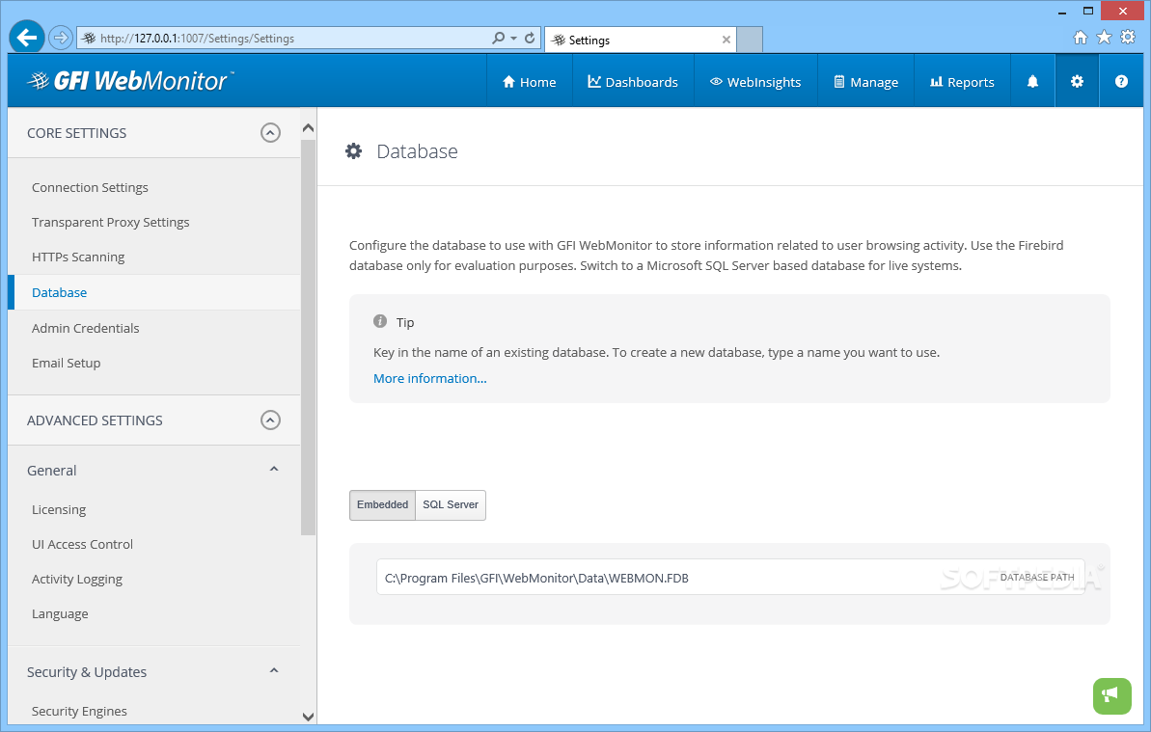This screenshot has height=732, width=1151.
Task: Open Security Engines settings
Action: point(79,711)
